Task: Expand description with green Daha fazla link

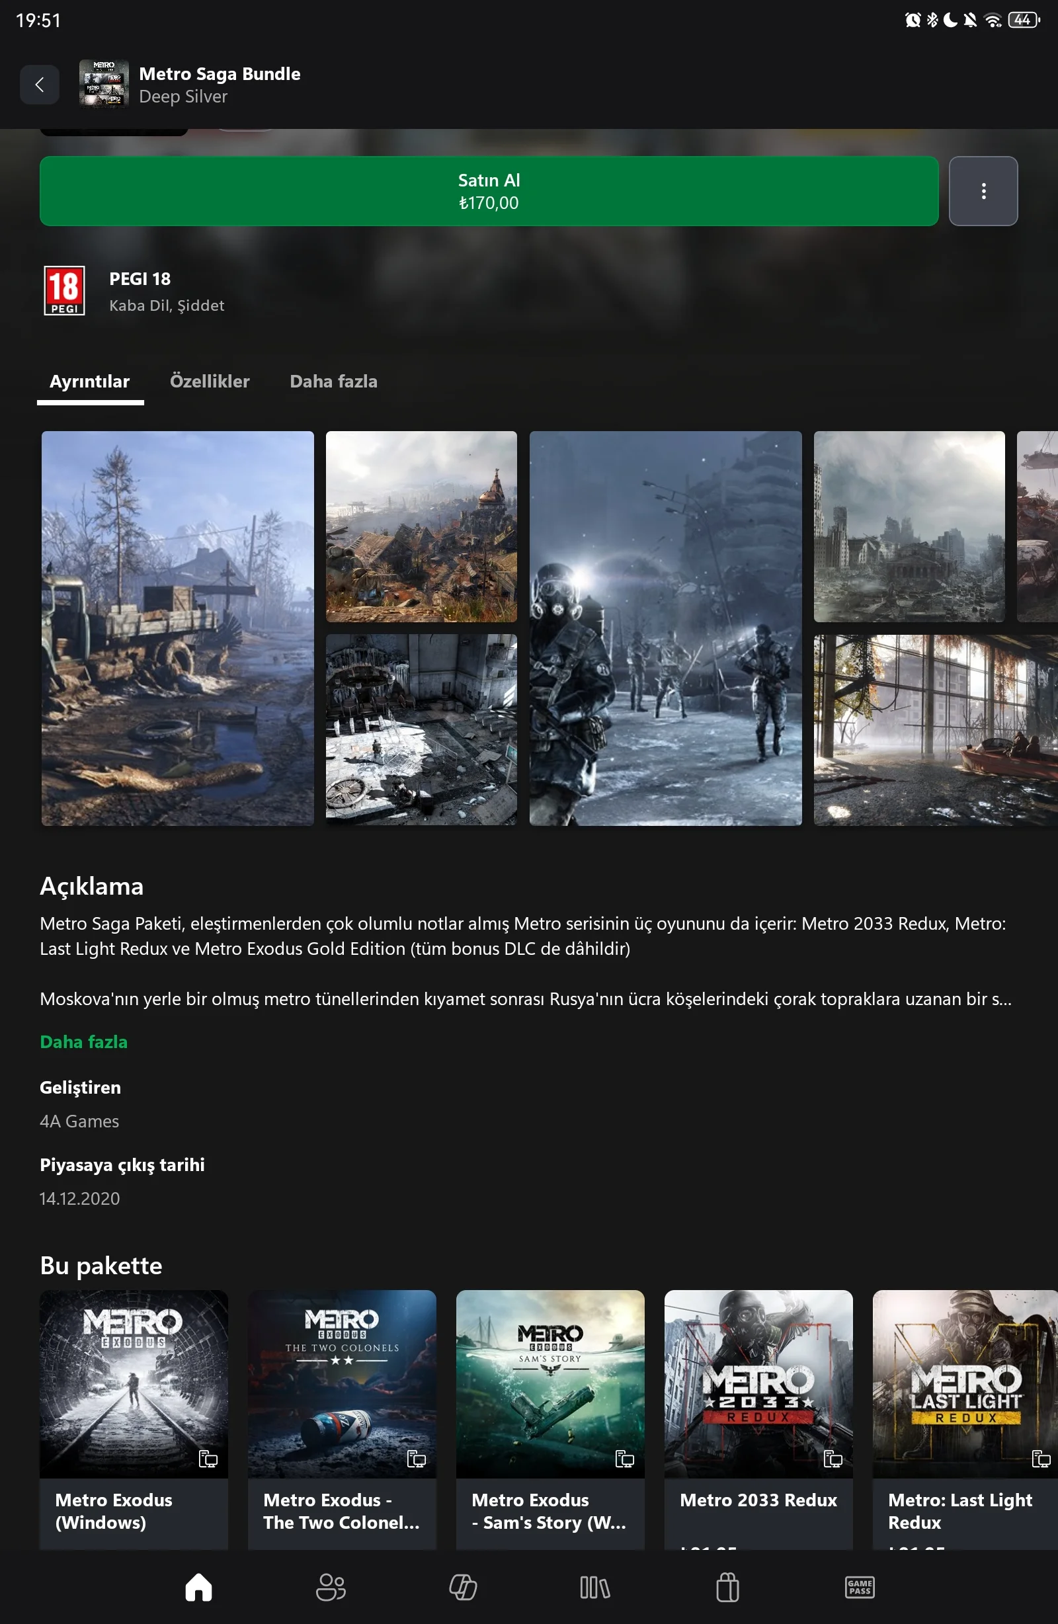Action: [84, 1042]
